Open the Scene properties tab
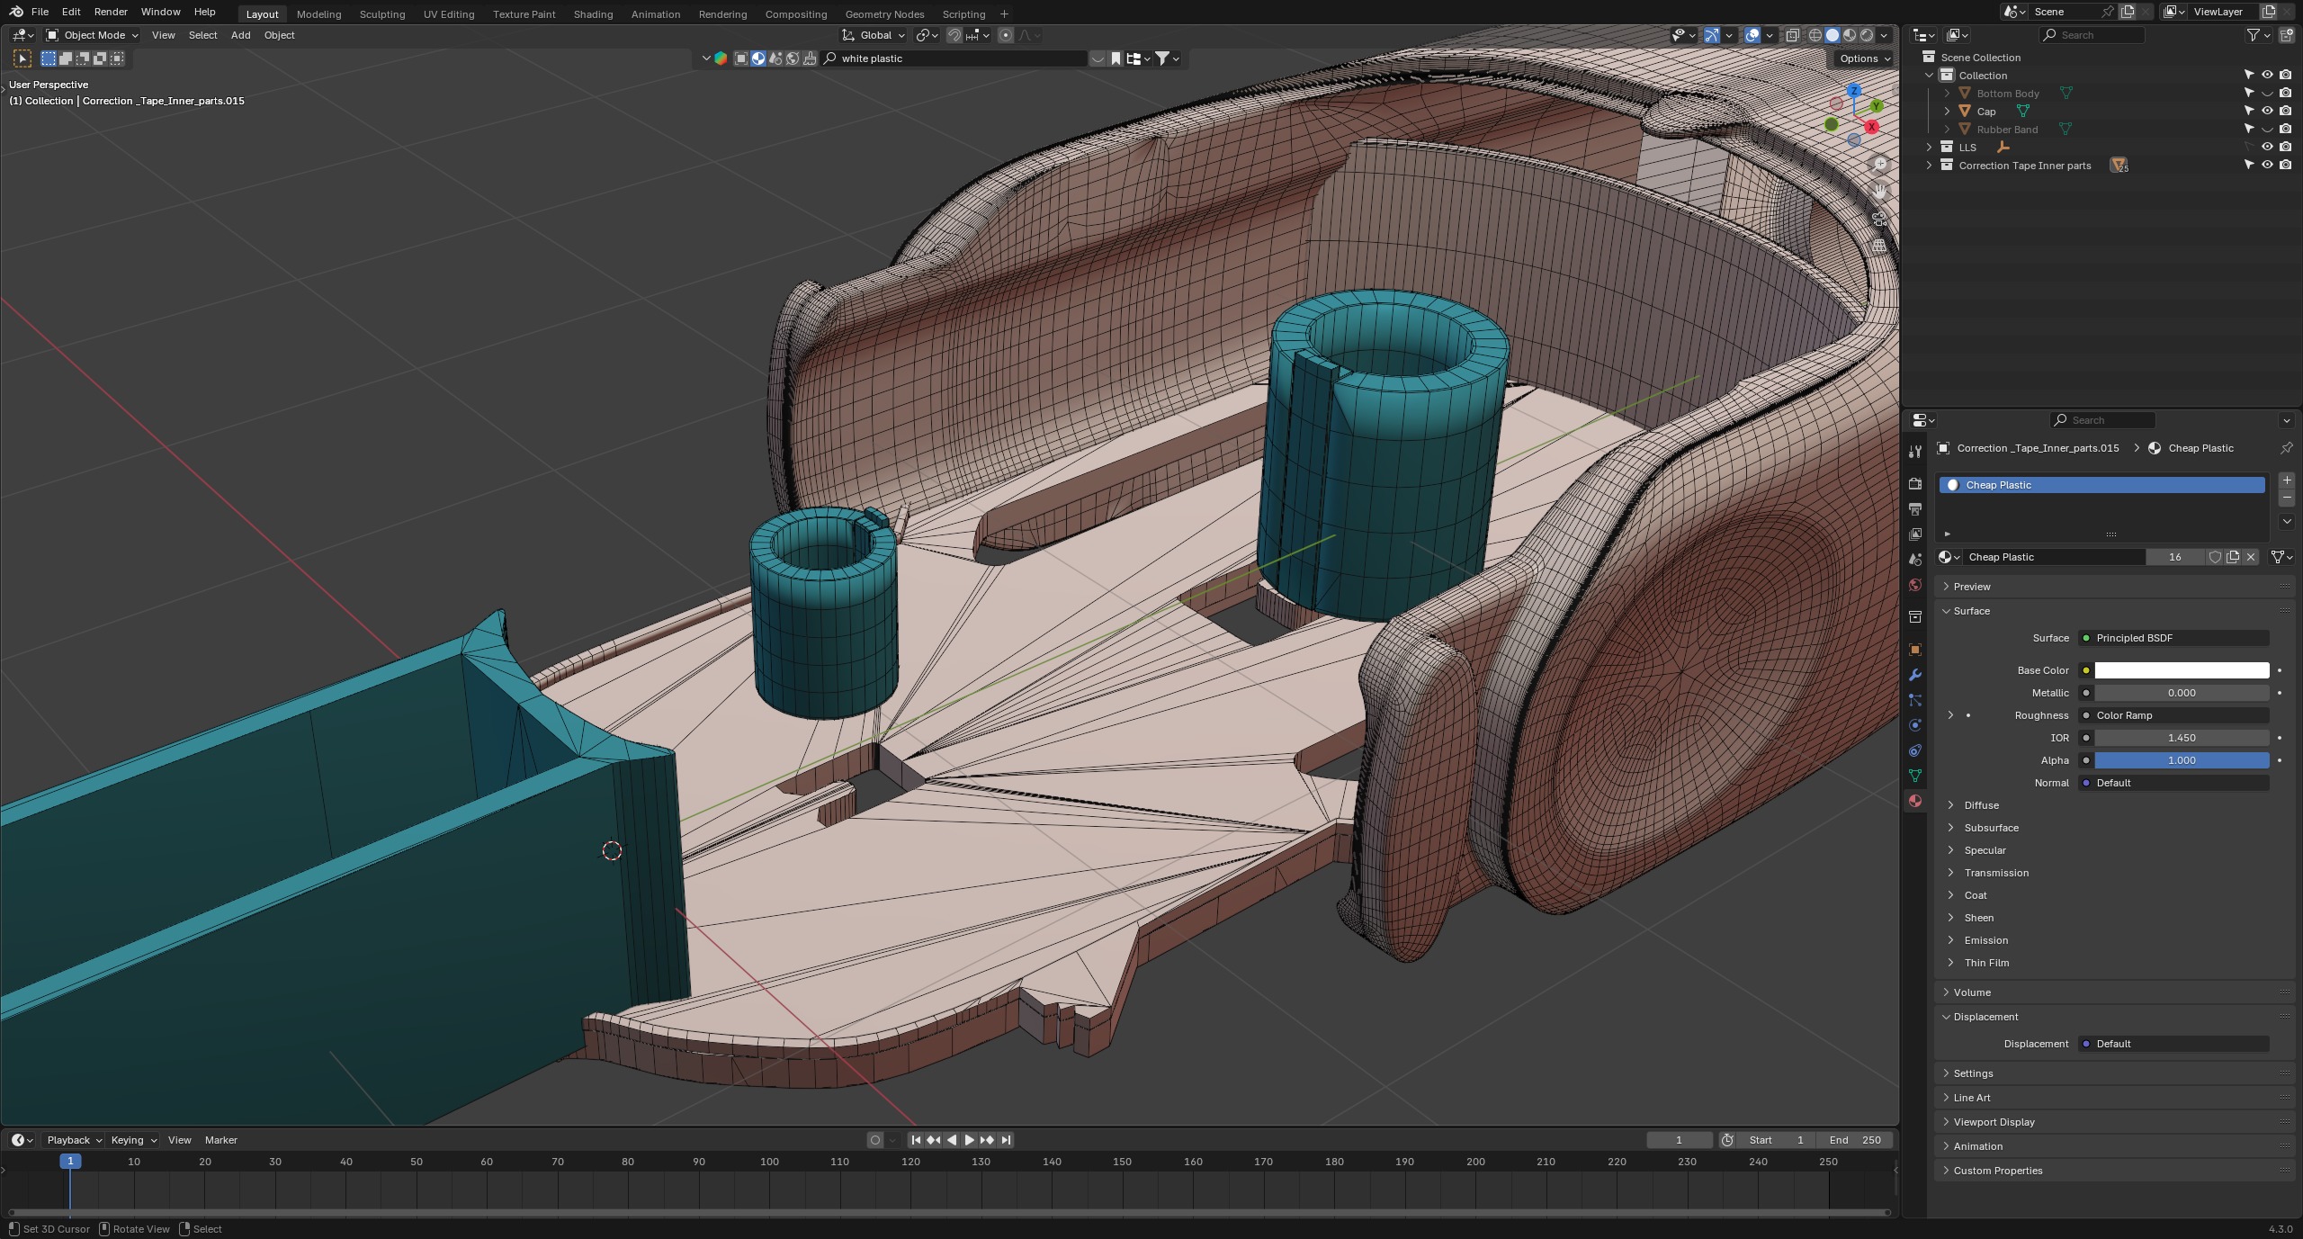This screenshot has height=1239, width=2303. pyautogui.click(x=1914, y=560)
